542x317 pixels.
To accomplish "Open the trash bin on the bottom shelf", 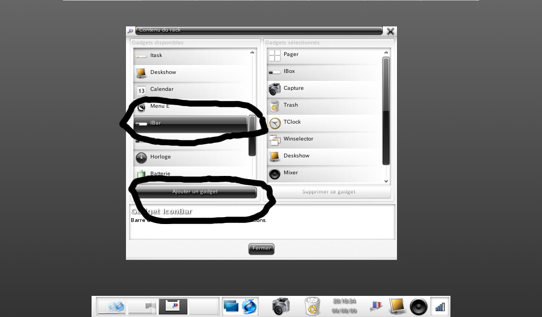I will 313,306.
